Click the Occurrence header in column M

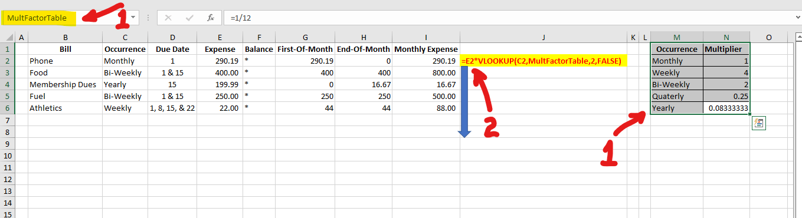tap(677, 49)
